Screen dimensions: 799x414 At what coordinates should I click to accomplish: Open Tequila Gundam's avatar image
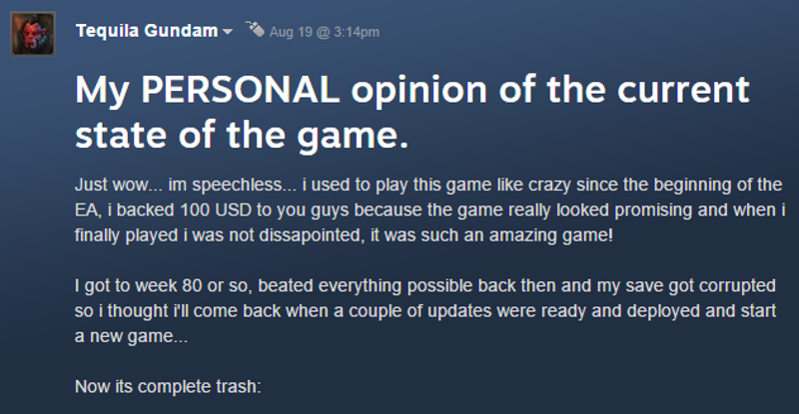[x=33, y=34]
